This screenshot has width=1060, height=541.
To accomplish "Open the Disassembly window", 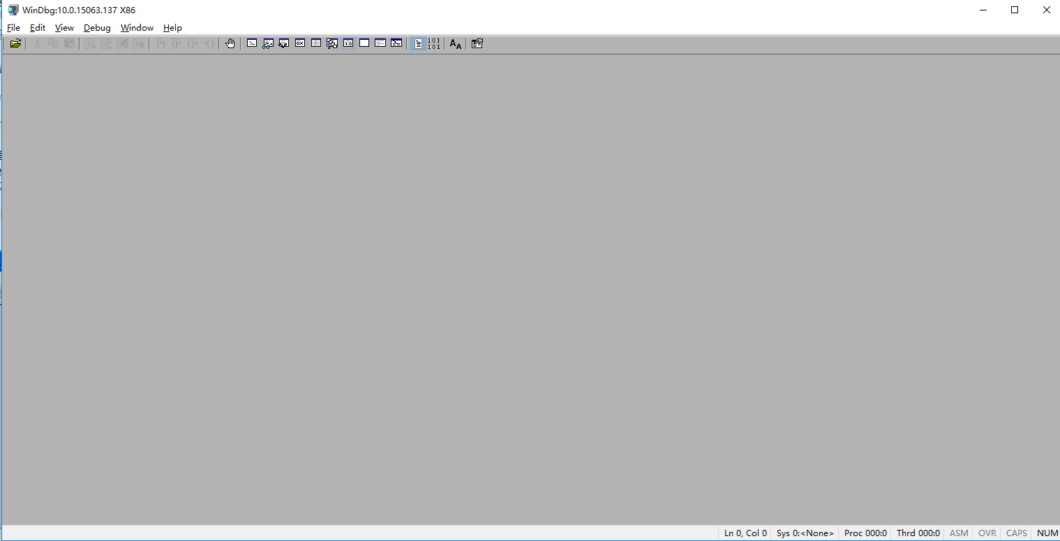I will coord(348,43).
